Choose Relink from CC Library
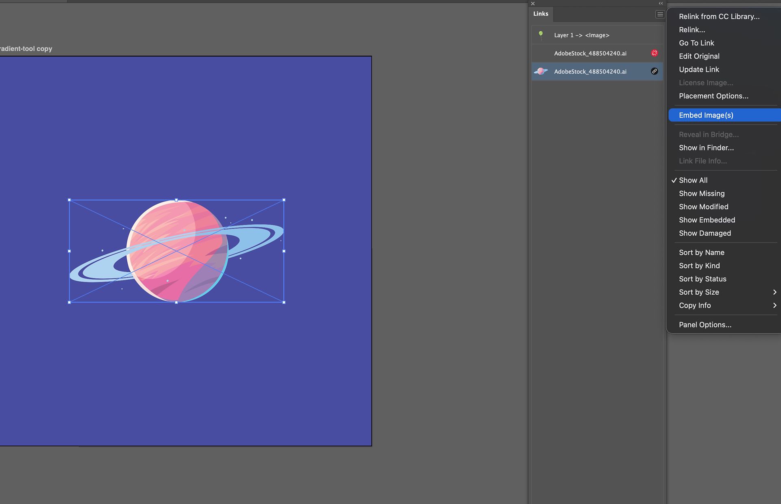The image size is (781, 504). pos(719,16)
